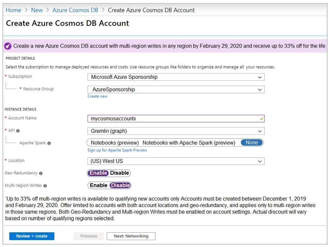Image resolution: width=330 pixels, height=247 pixels.
Task: Click Create Azure Cosmos DB Account breadcrumb
Action: [151, 10]
